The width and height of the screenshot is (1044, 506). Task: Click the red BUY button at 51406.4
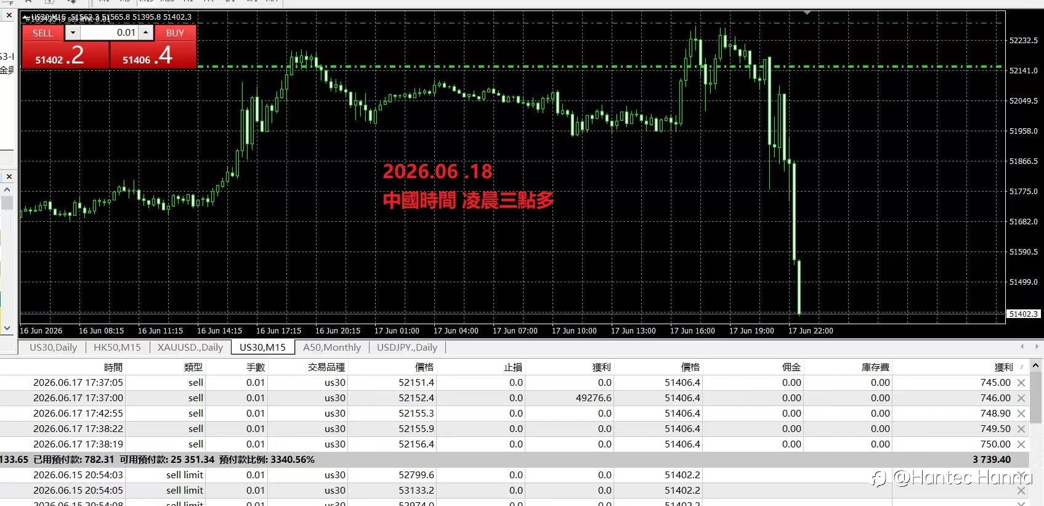153,55
